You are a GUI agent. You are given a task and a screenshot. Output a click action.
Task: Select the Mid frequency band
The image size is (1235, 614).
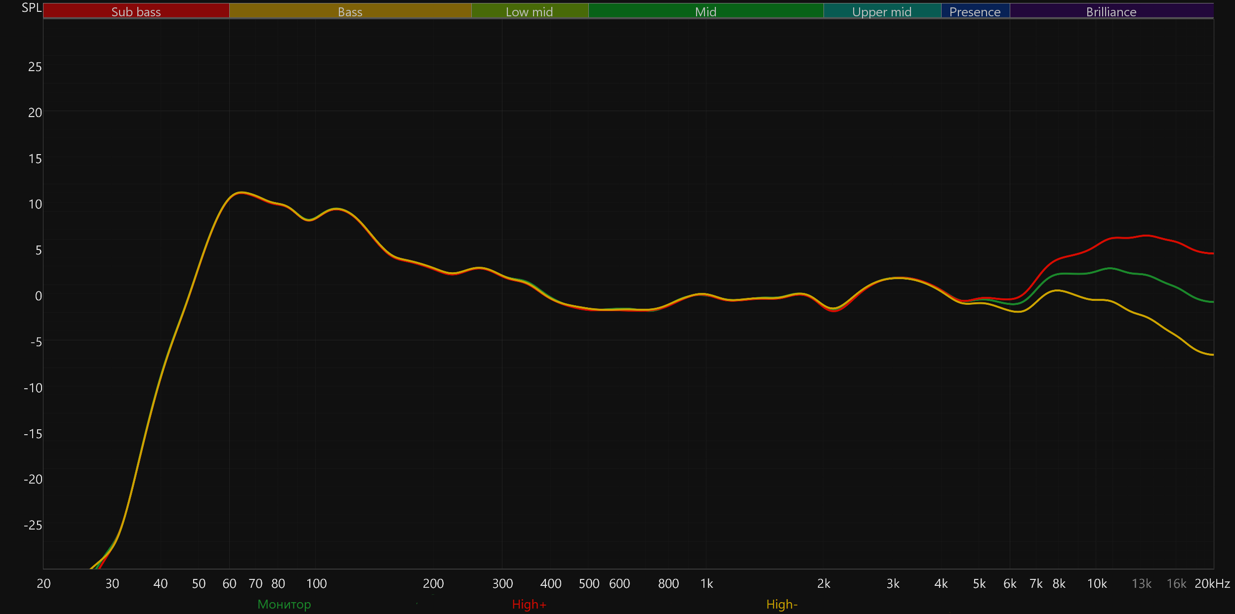coord(705,11)
